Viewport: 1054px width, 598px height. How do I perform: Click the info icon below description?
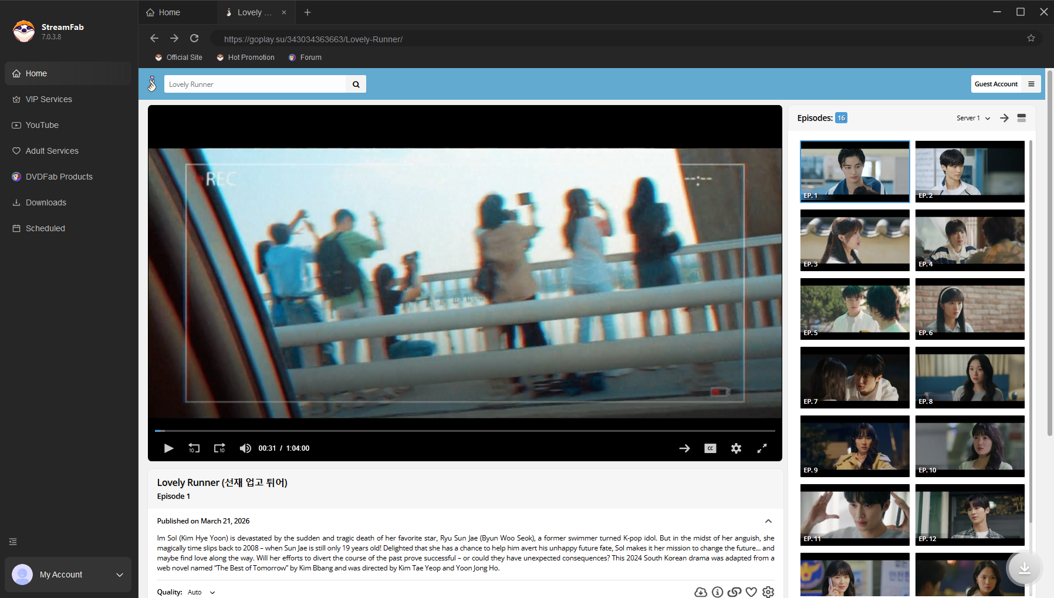(717, 592)
